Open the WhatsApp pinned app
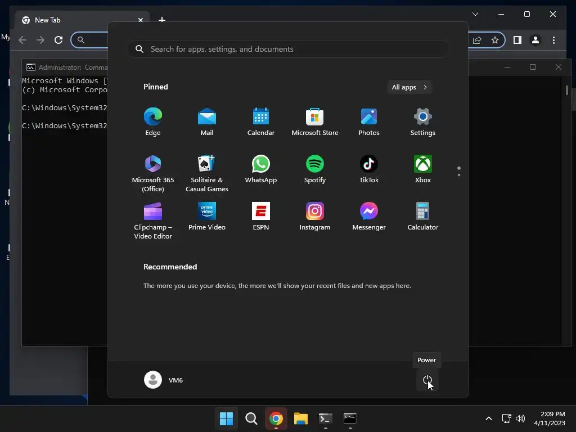Image resolution: width=576 pixels, height=432 pixels. click(x=261, y=169)
